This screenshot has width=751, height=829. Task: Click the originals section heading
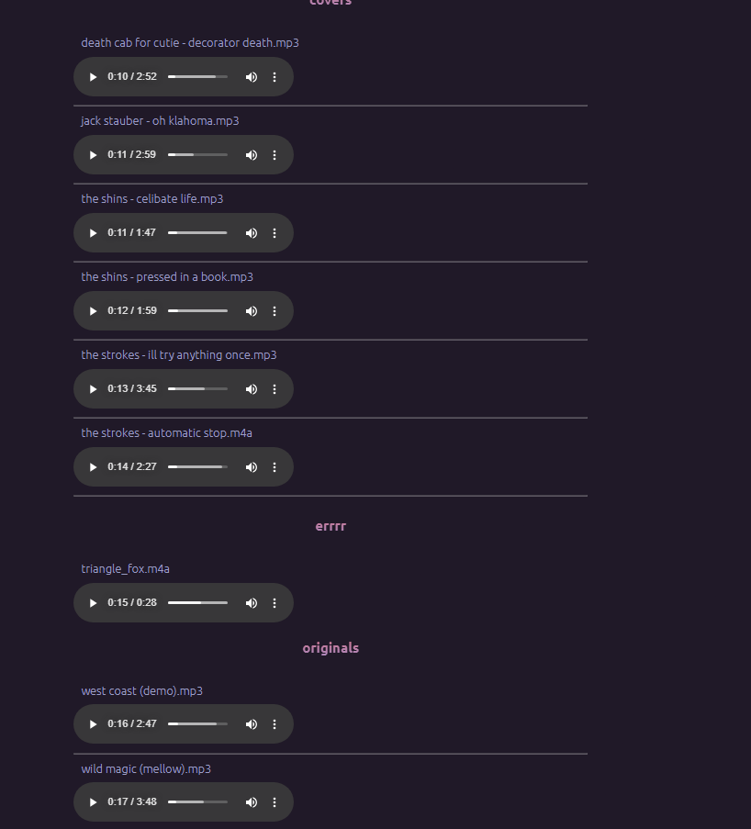331,648
